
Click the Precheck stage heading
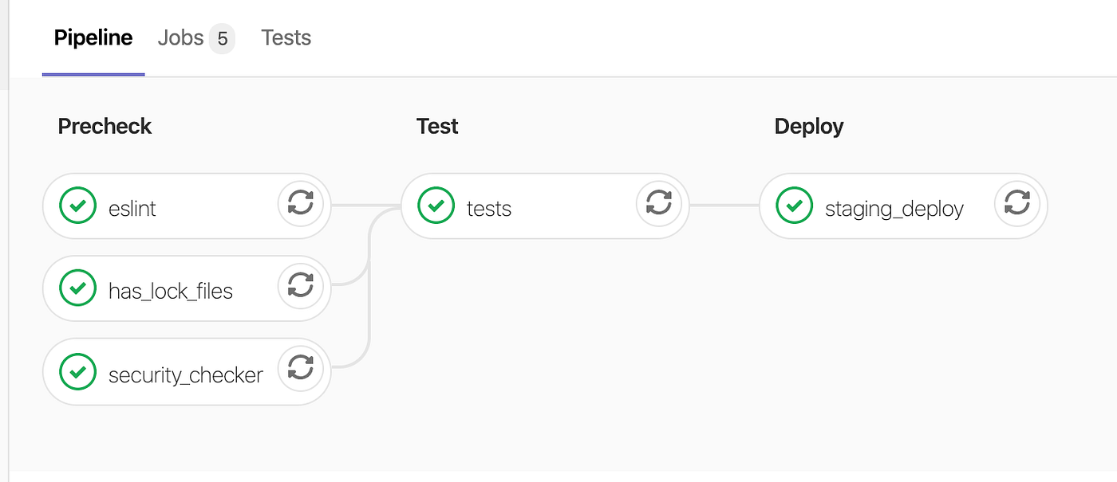point(105,126)
